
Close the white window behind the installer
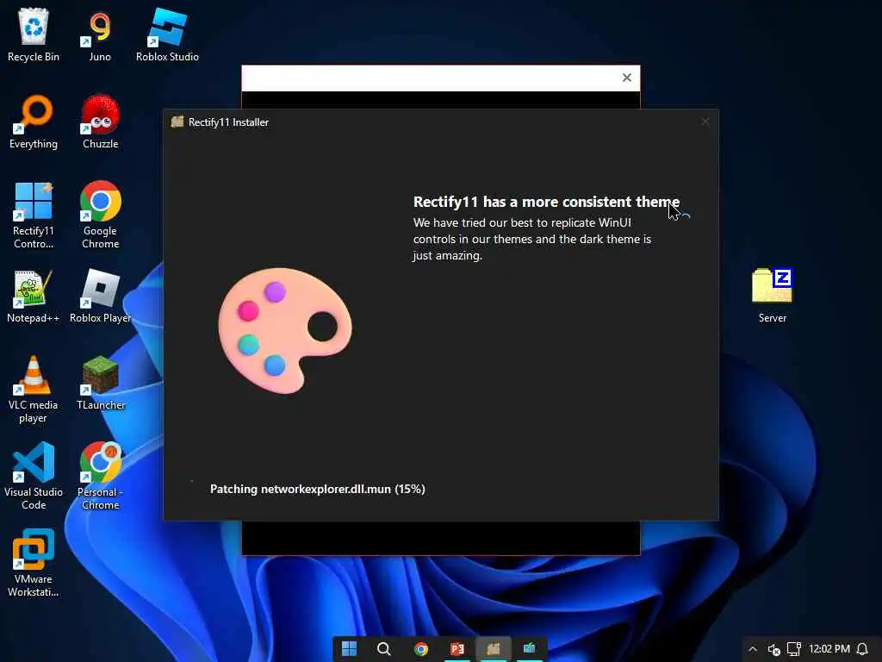[x=627, y=78]
